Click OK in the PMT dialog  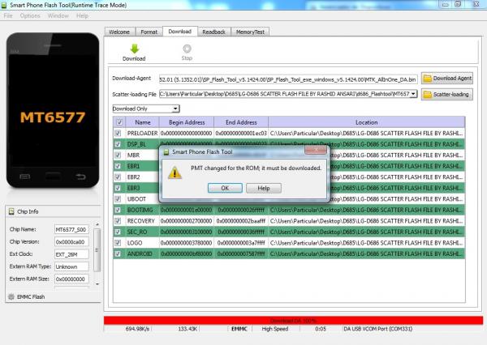click(225, 188)
